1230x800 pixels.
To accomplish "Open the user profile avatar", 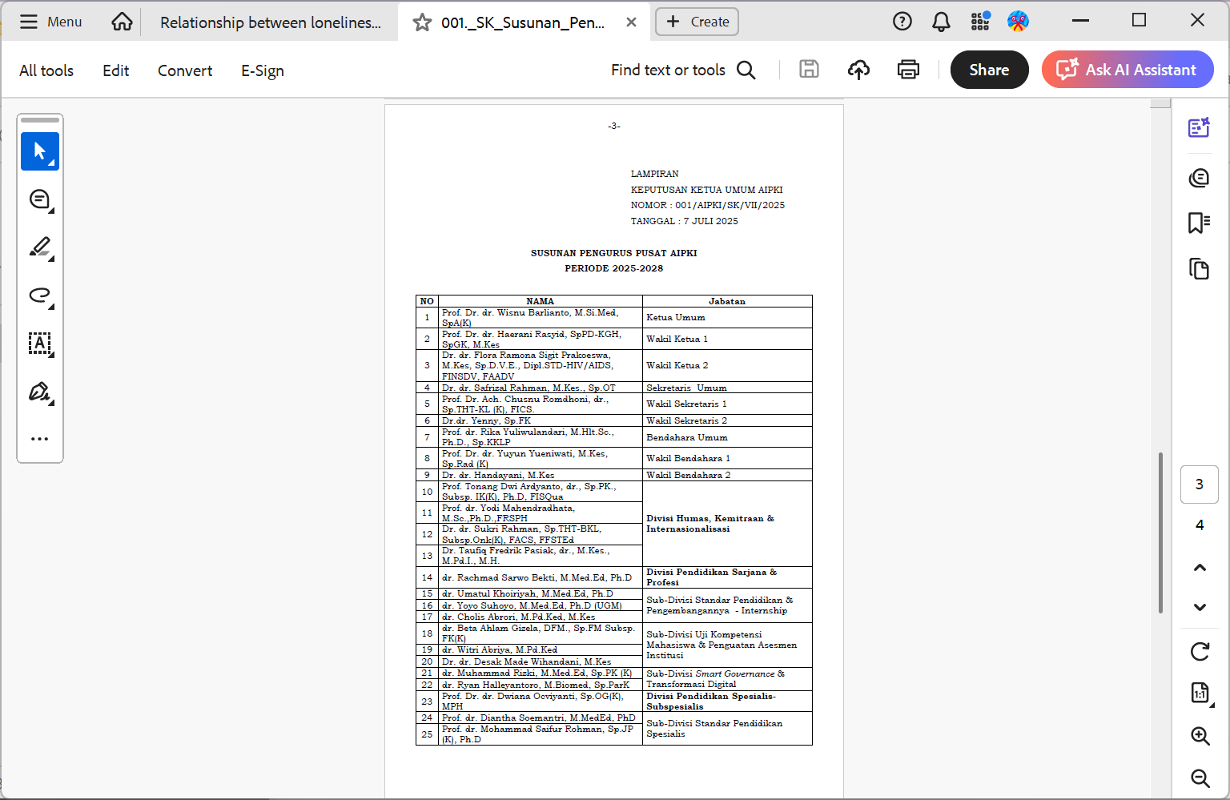I will pyautogui.click(x=1018, y=22).
